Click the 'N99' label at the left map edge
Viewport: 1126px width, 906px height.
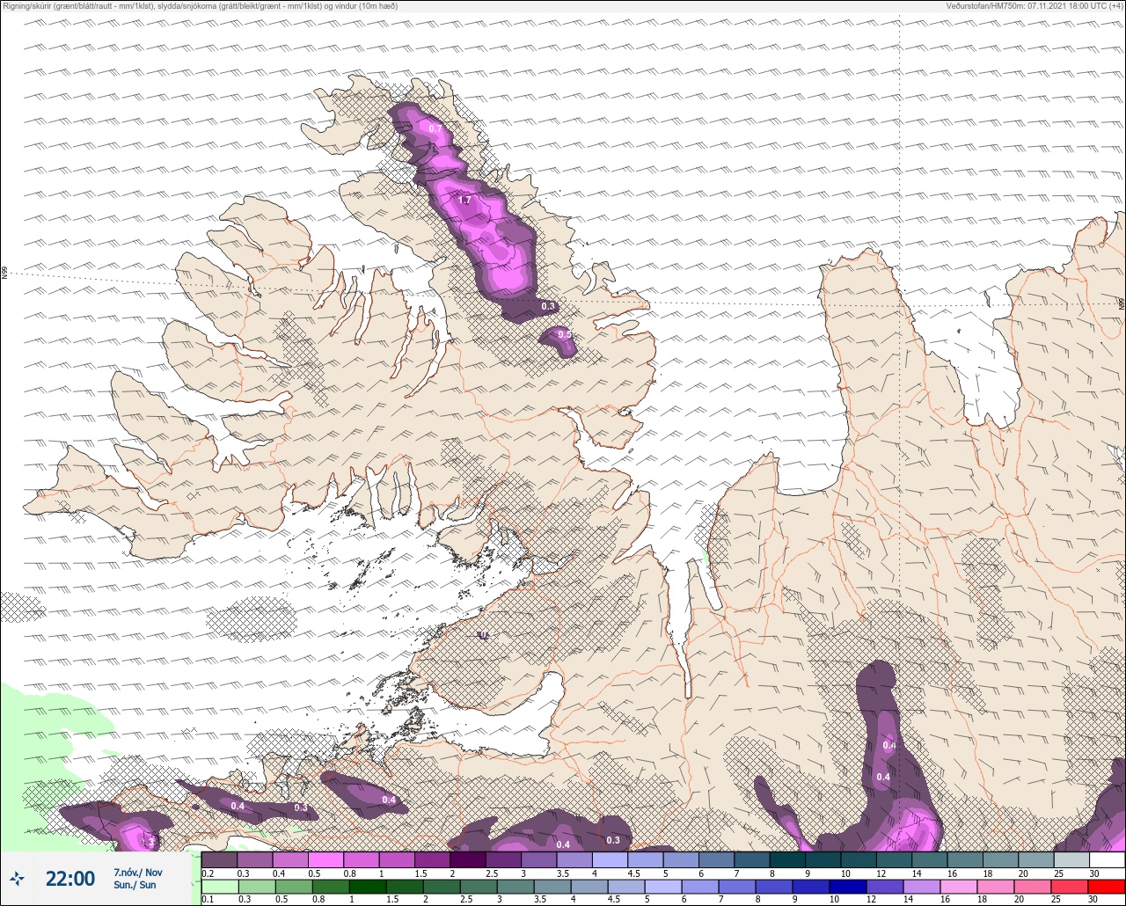[x=4, y=274]
